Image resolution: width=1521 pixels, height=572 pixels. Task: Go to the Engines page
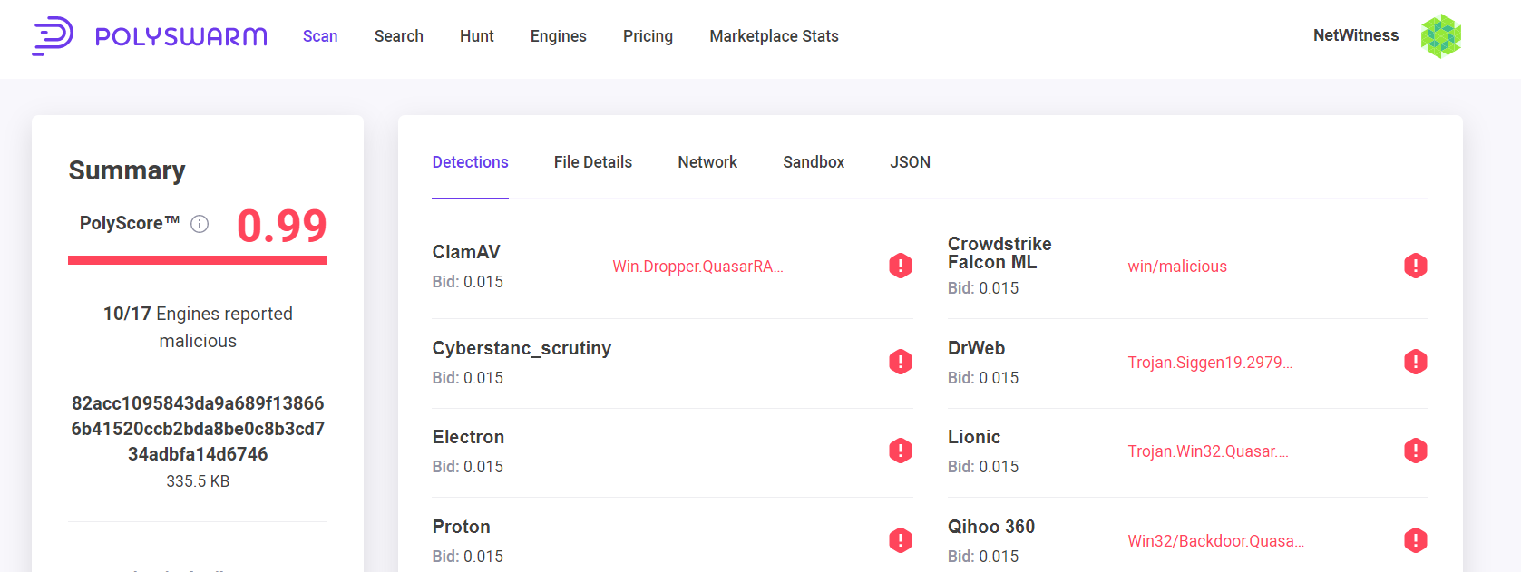(558, 36)
